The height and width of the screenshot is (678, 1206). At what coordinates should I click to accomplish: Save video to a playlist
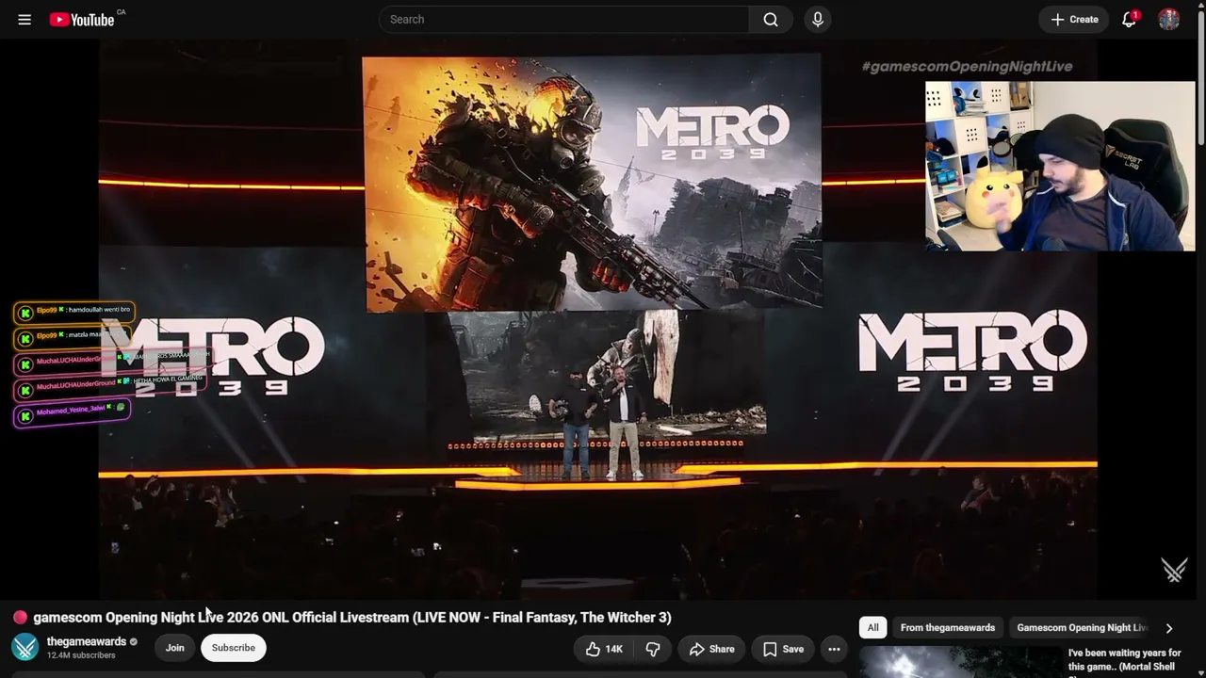click(783, 649)
